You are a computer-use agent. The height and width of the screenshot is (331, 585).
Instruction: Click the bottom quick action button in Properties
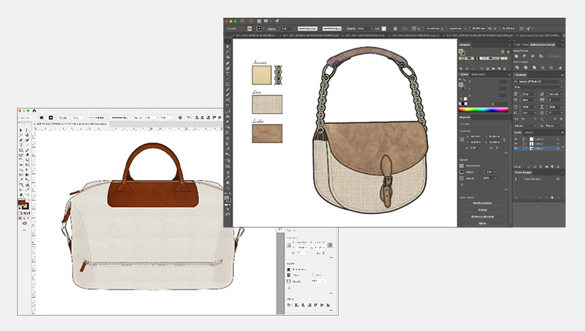pos(483,224)
